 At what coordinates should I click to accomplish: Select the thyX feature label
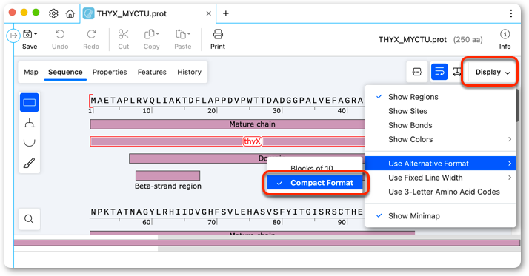coord(253,141)
